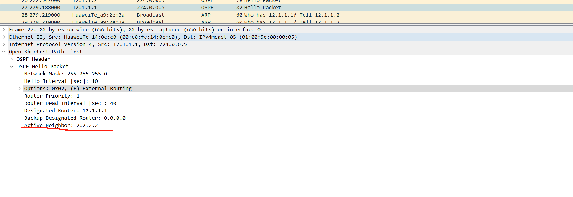Expand the Frame 27 details row
The width and height of the screenshot is (573, 197).
4,29
